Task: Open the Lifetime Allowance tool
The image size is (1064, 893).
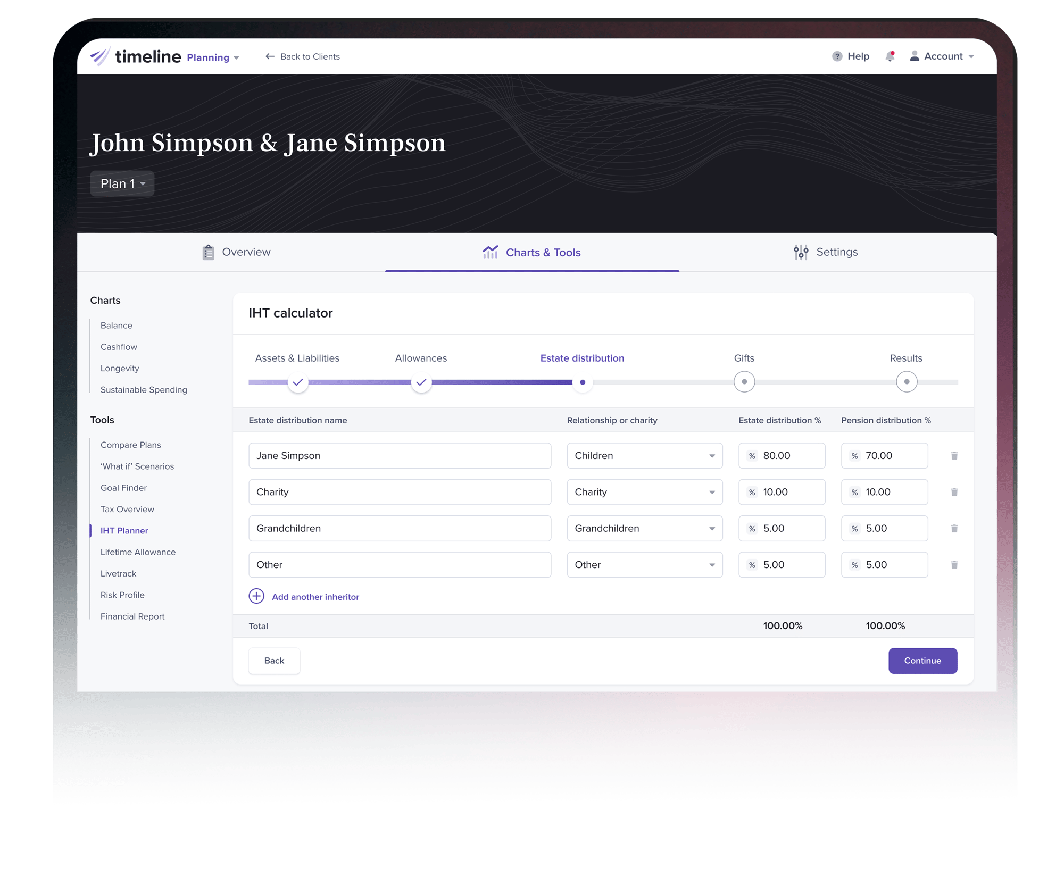Action: [138, 552]
